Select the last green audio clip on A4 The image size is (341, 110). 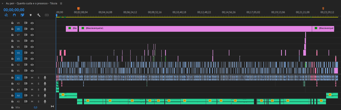point(332,95)
